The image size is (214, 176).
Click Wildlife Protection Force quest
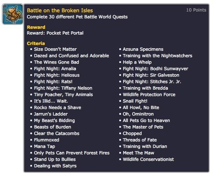[149, 94]
